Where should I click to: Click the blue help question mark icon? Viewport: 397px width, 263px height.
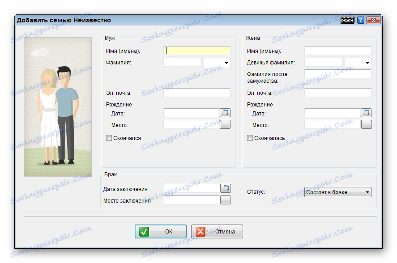coord(361,20)
